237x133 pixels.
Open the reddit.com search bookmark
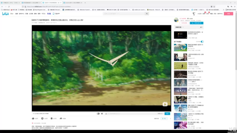pyautogui.click(x=139, y=10)
